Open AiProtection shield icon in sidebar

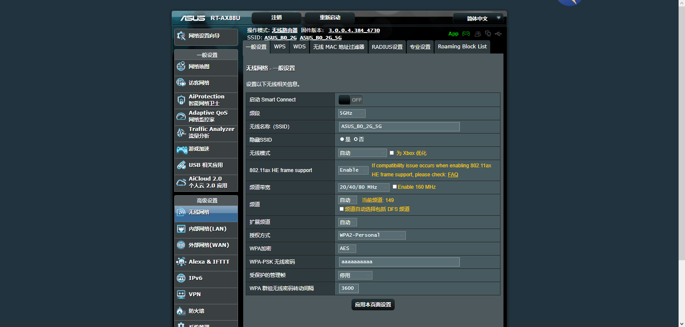tap(181, 100)
